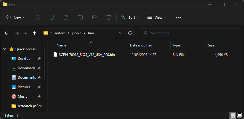244x119 pixels.
Task: Select bios in the address breadcrumb
Action: 91,33
